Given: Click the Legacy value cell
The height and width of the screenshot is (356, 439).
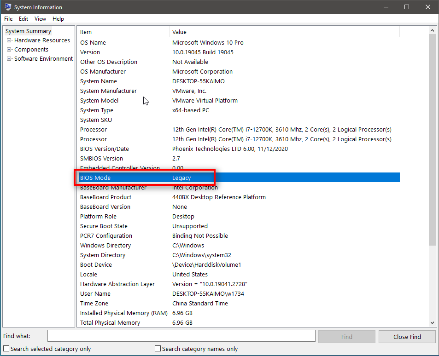Looking at the screenshot, I should (181, 178).
